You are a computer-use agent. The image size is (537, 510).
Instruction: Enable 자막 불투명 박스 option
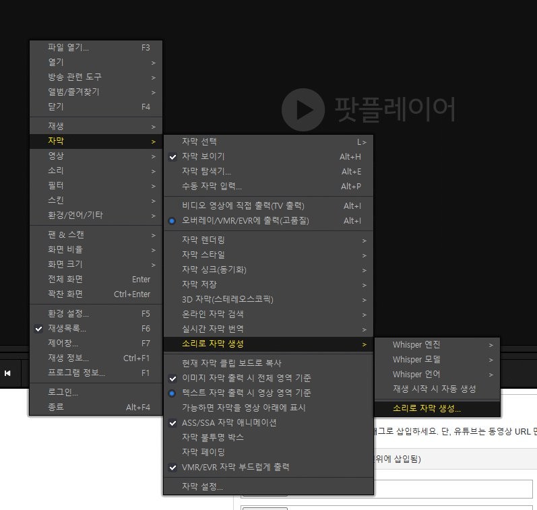[268, 437]
